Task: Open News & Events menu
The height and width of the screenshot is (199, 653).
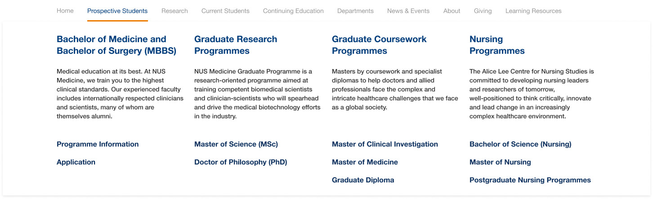Action: pyautogui.click(x=408, y=11)
